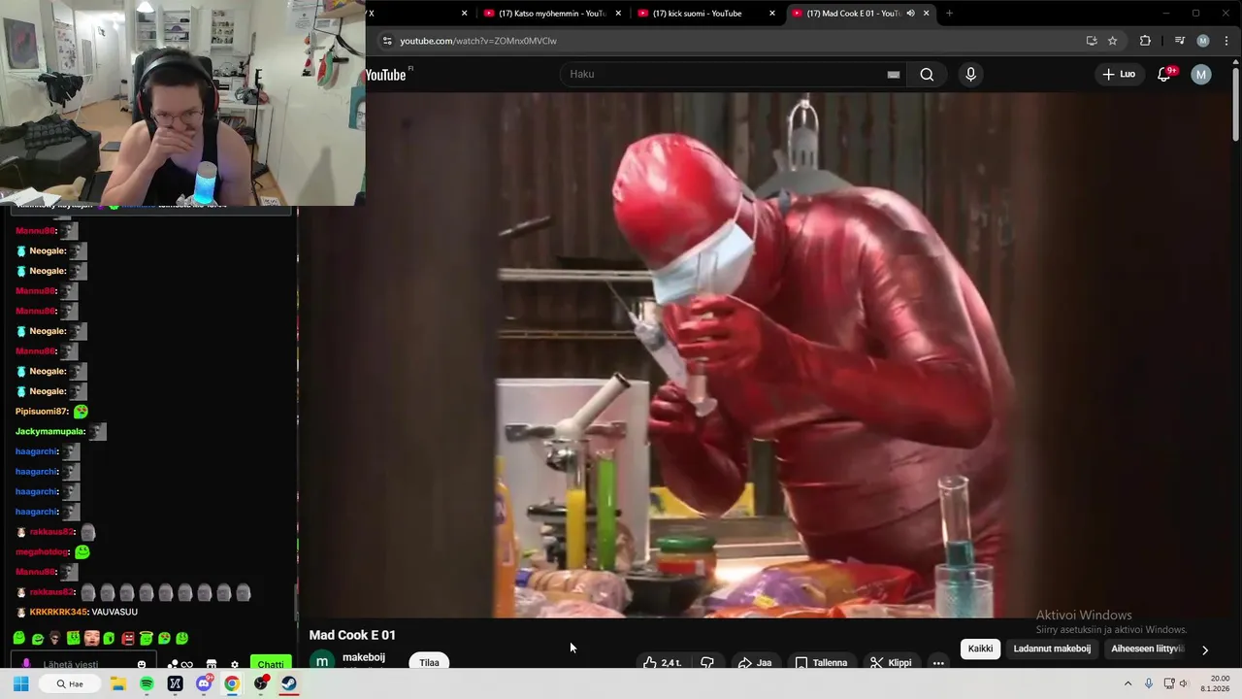
Task: View site information icon in address bar
Action: click(x=387, y=41)
